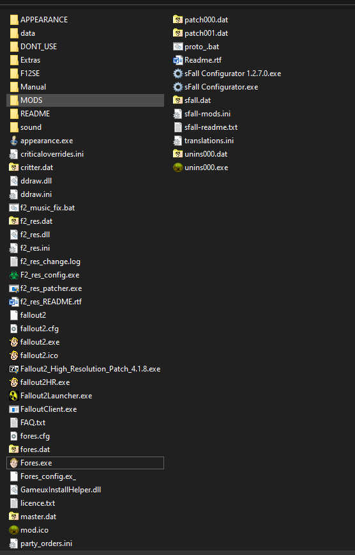355x555 pixels.
Task: Click the F12SE folder icon
Action: click(x=14, y=74)
